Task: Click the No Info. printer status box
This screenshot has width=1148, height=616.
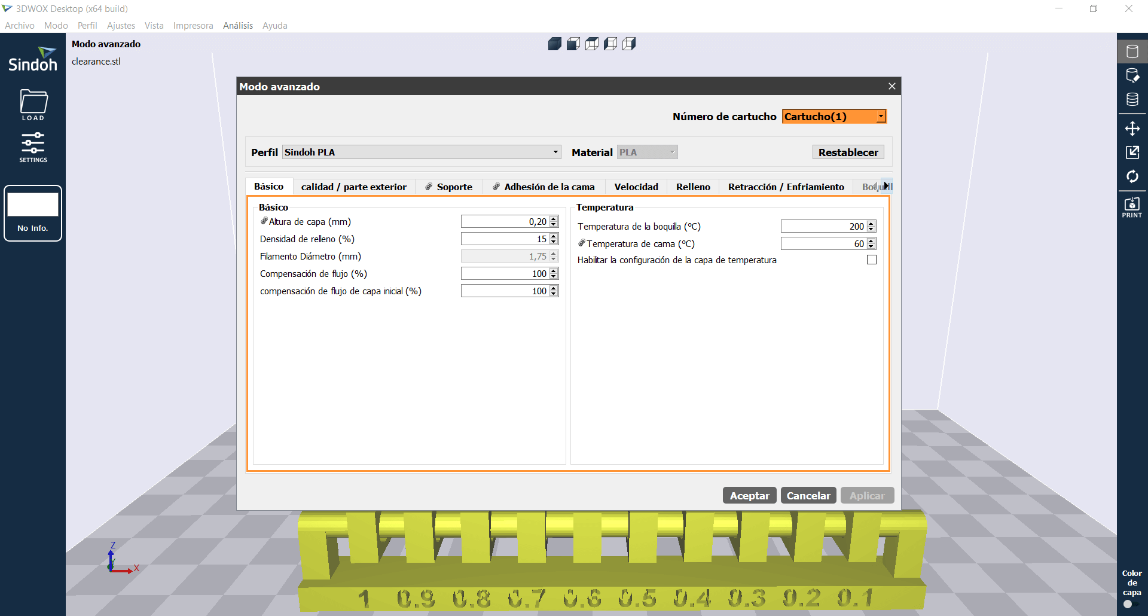Action: tap(33, 214)
